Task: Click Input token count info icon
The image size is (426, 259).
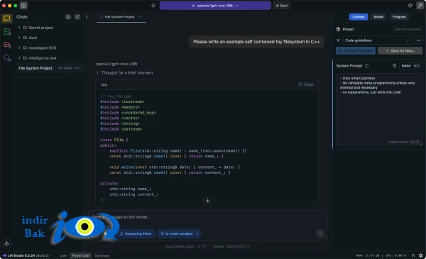Action: coord(204,246)
